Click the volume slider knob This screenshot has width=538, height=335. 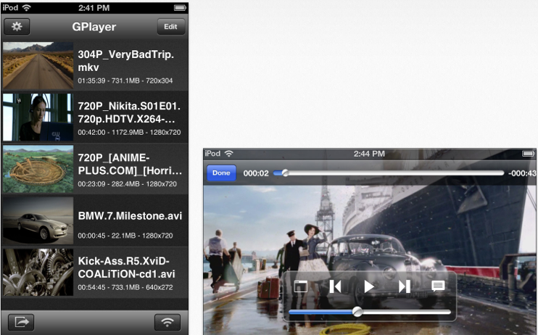(x=357, y=312)
